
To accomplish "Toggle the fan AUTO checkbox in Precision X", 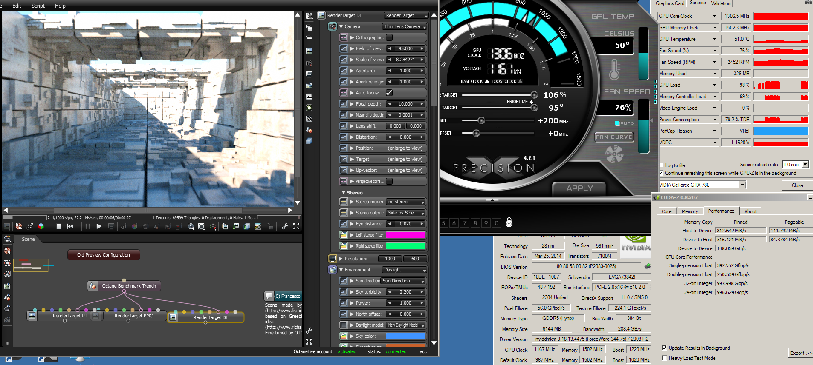I will tap(617, 123).
